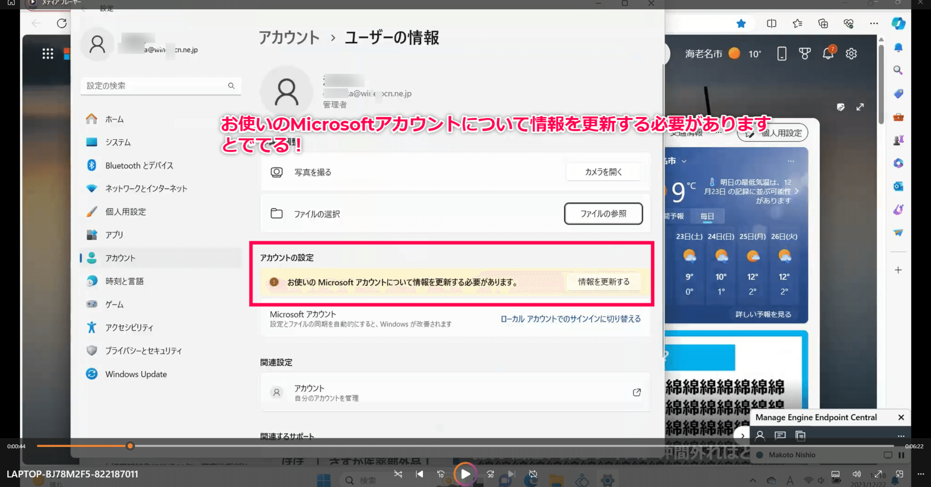The height and width of the screenshot is (487, 931).
Task: Click the Edge favorite star icon
Action: tap(741, 23)
